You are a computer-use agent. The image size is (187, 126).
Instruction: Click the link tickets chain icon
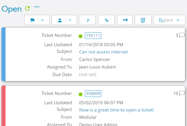click(x=106, y=20)
